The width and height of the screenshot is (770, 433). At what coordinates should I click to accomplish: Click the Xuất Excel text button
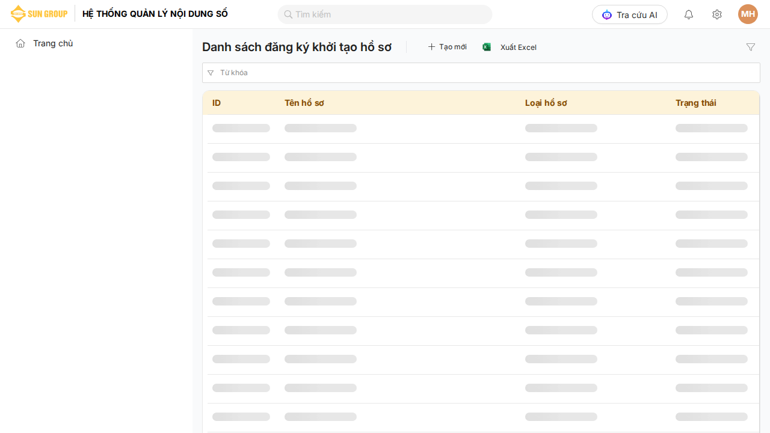518,48
